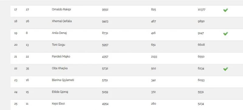Click the name Blerina Gjylameti
The height and width of the screenshot is (110, 243).
tap(63, 80)
